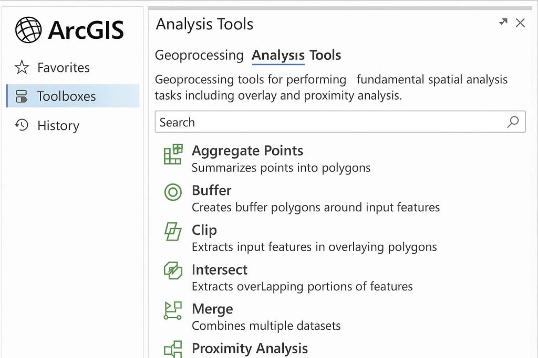Select the Toolboxes stack icon

point(22,96)
